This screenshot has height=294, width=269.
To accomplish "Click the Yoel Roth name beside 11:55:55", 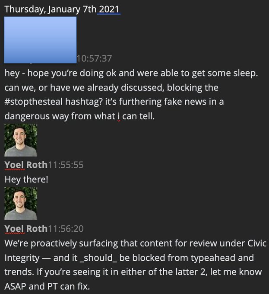I will (26, 165).
